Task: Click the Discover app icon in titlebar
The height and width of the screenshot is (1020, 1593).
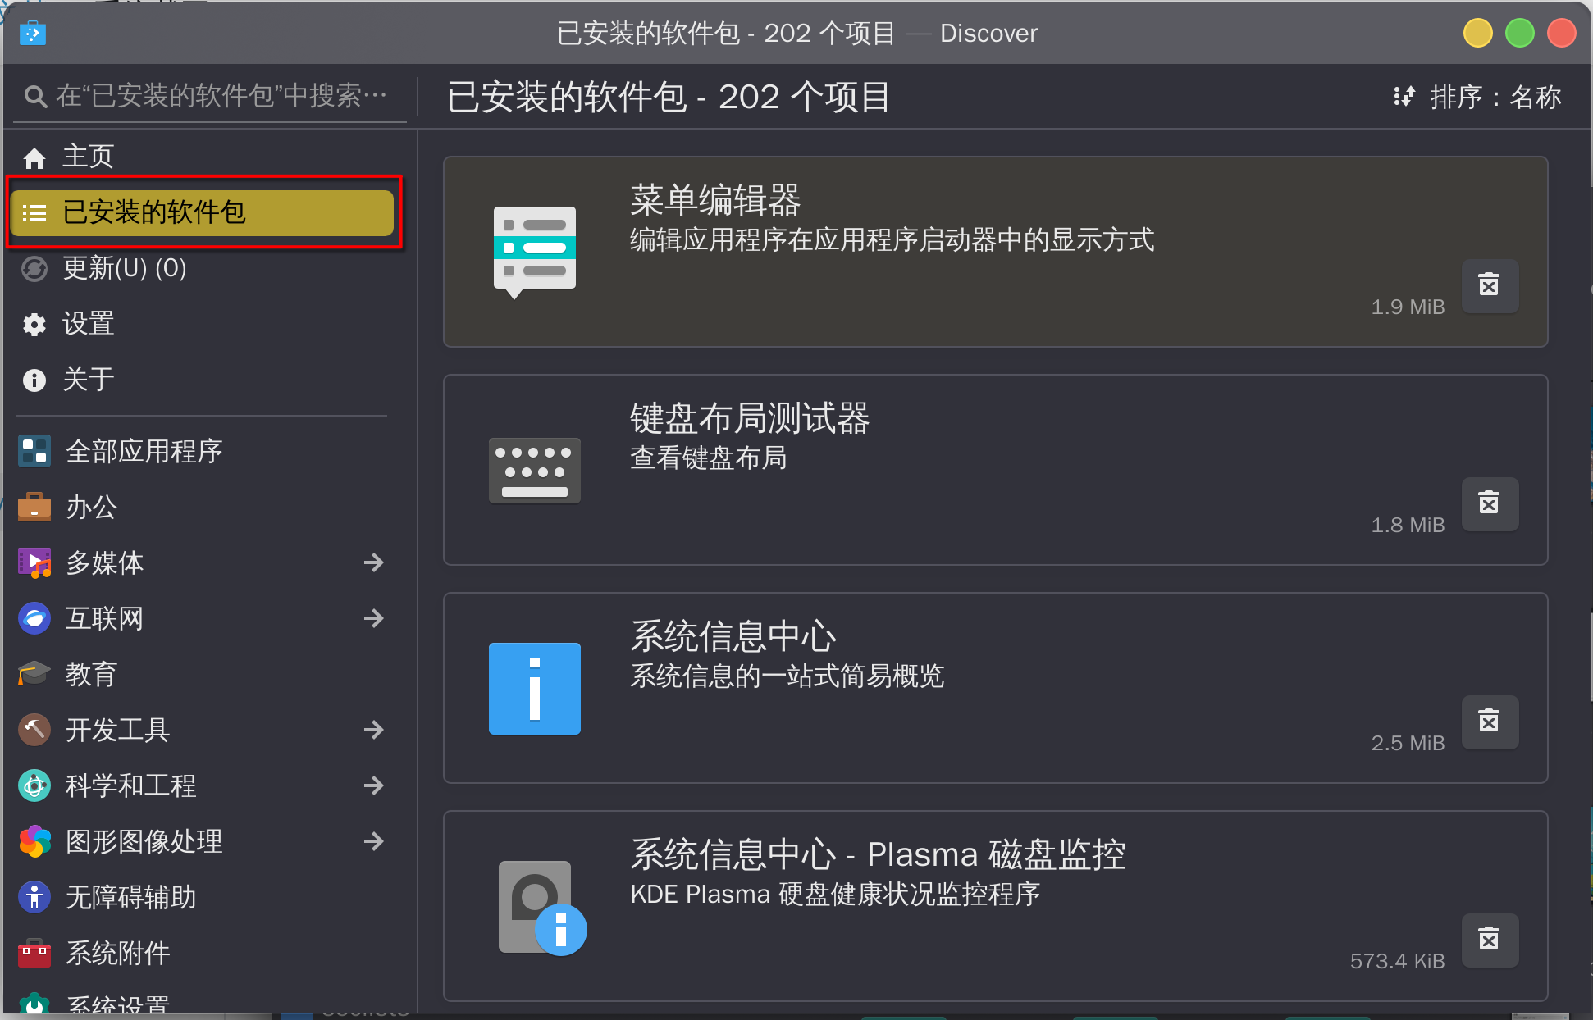Action: [33, 34]
